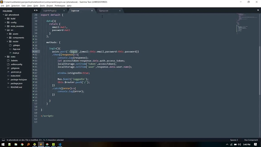Expand the assets folder
Screen dimensions: 261x147
(x=7, y=34)
